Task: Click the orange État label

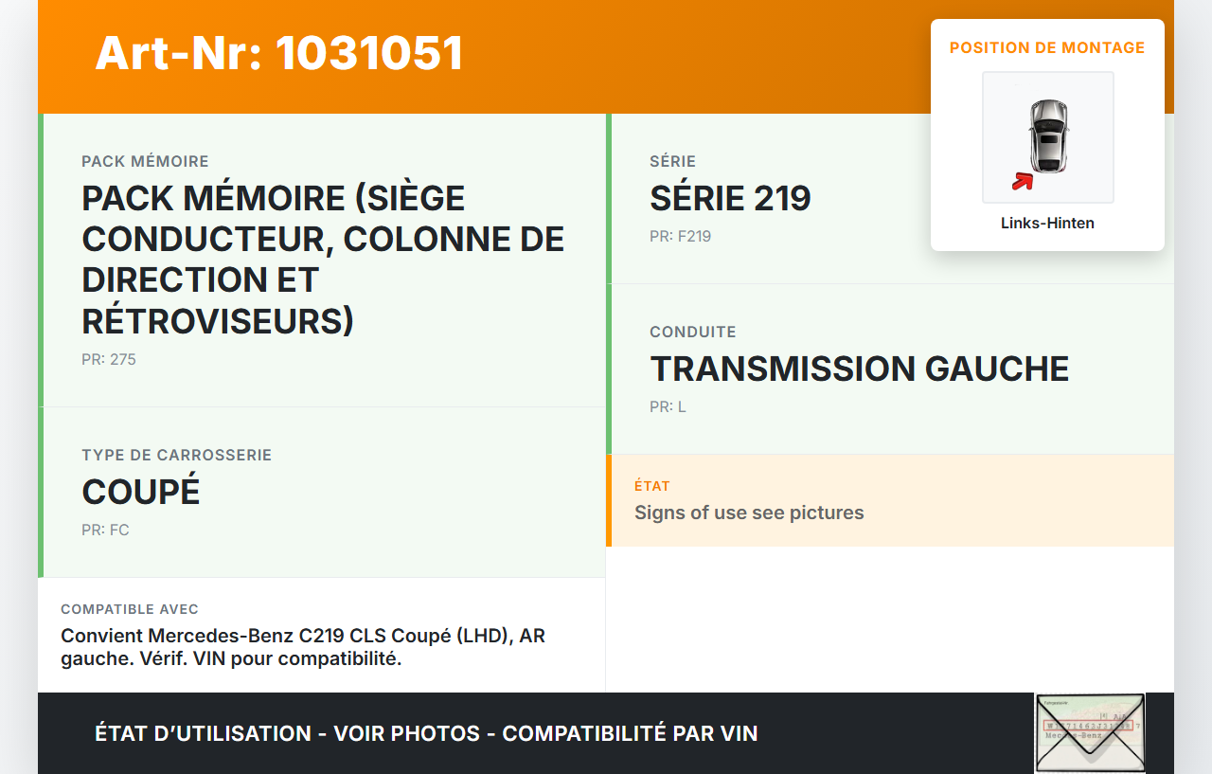Action: click(x=652, y=486)
